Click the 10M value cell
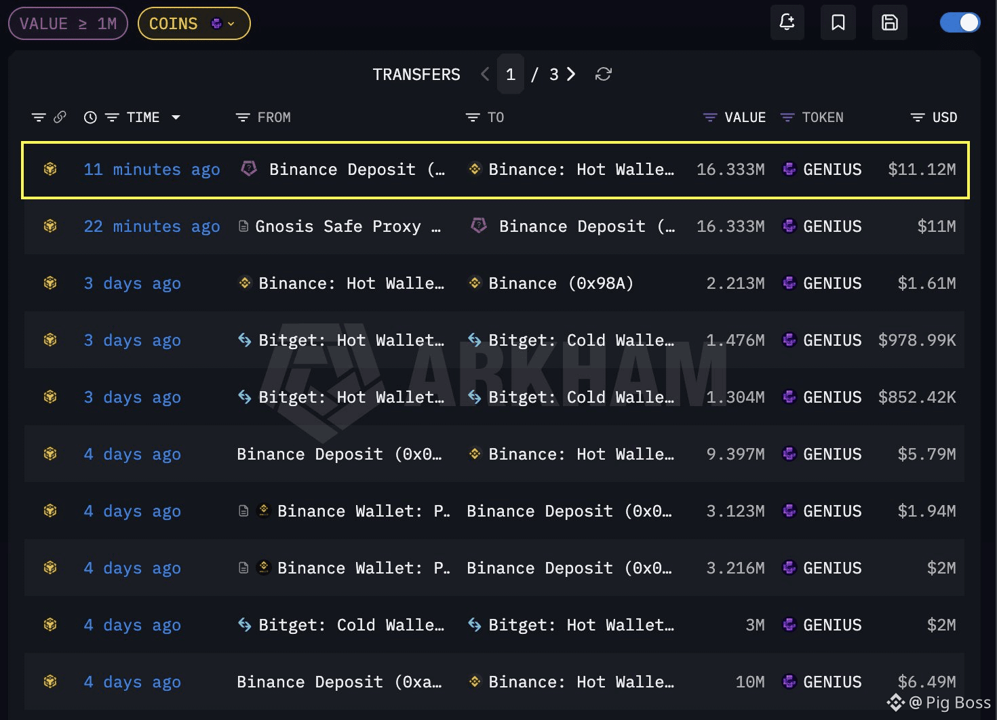Screen dimensions: 997x720 [x=750, y=682]
